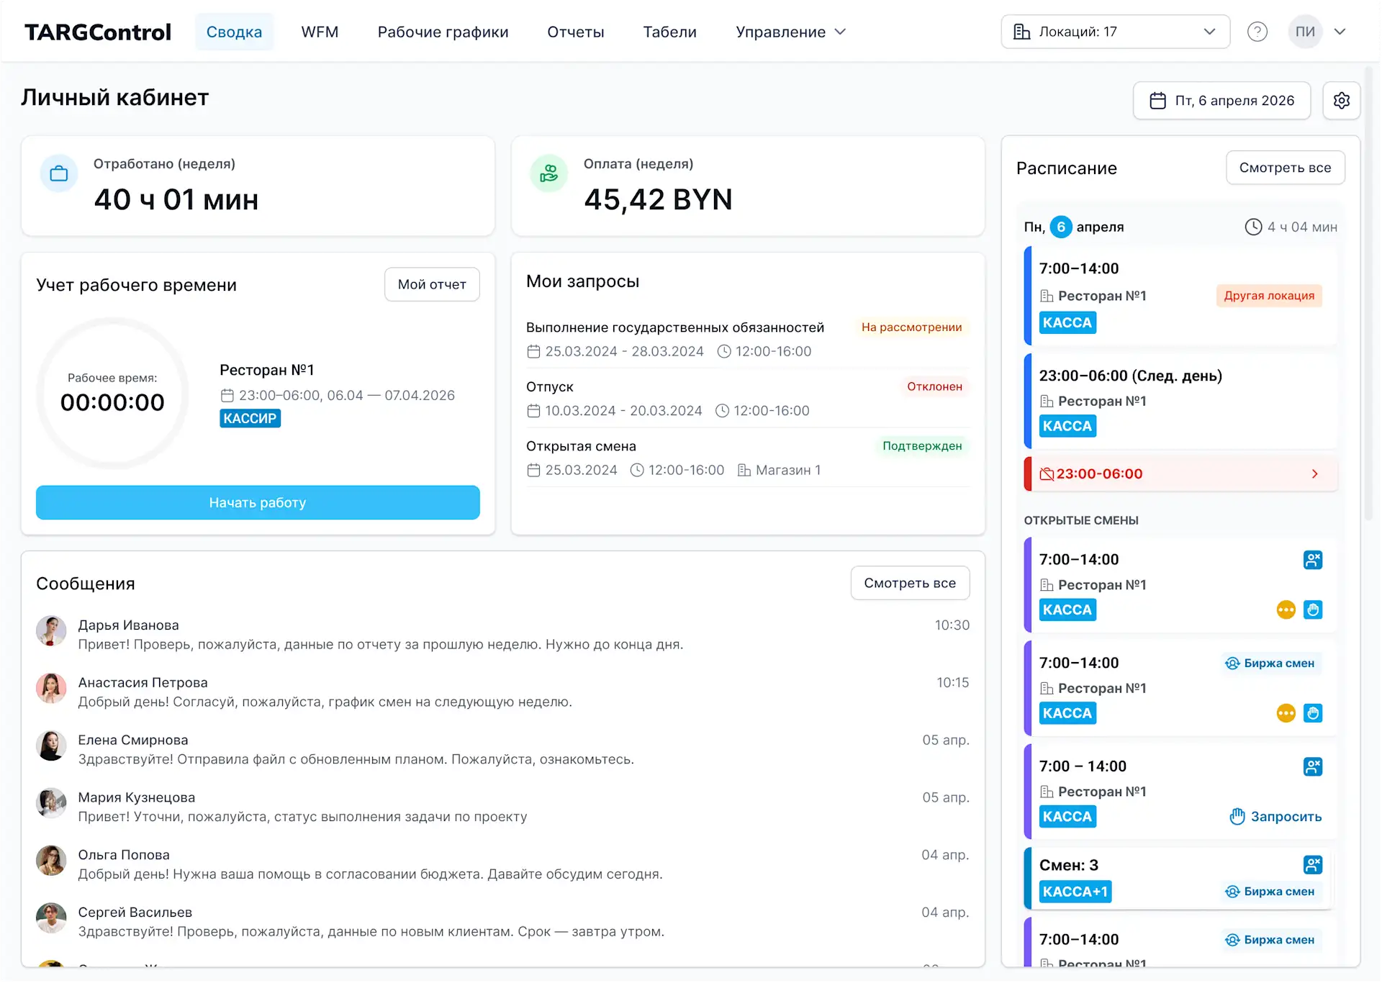Click Запросить link on open shift

[x=1276, y=817]
